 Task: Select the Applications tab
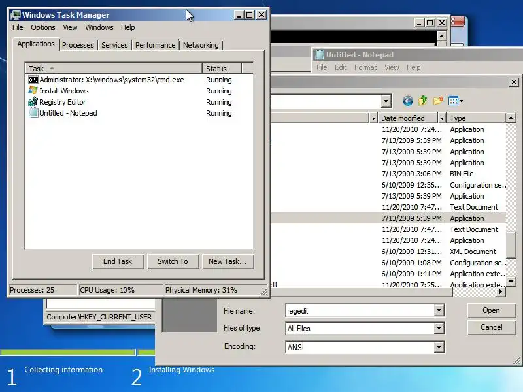36,44
